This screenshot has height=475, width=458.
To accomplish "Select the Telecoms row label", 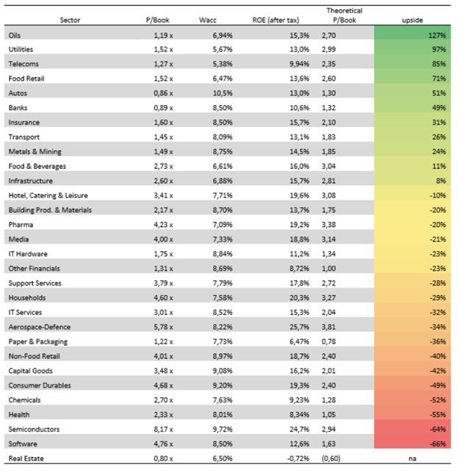I will pos(23,64).
